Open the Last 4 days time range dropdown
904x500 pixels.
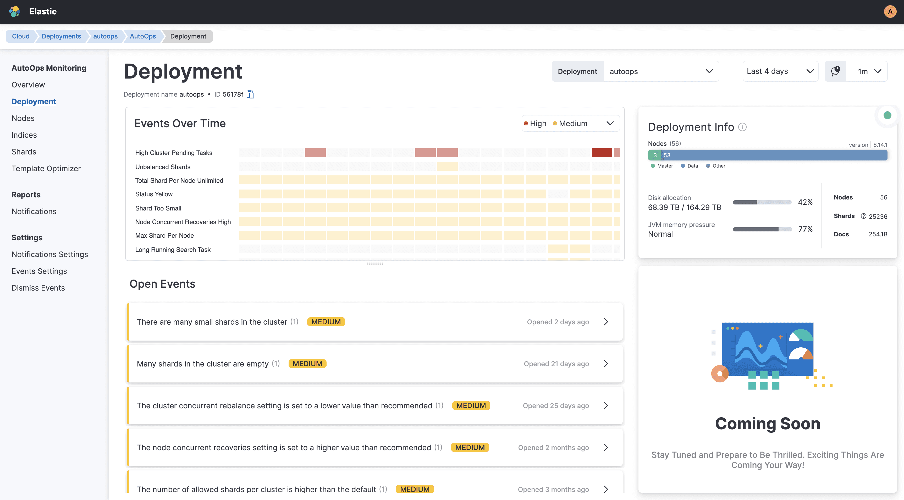tap(780, 71)
